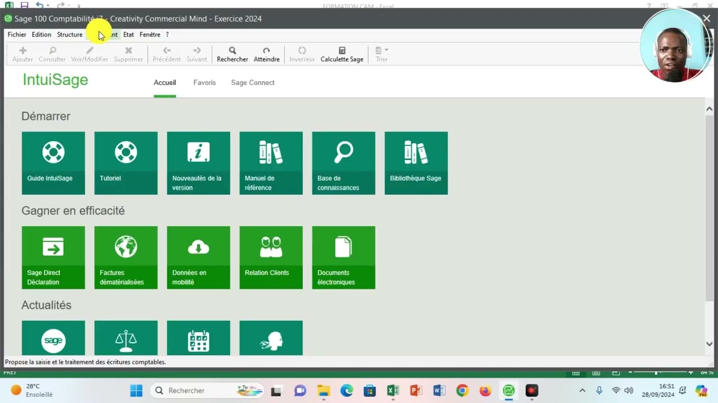This screenshot has height=403, width=718.
Task: Open the Fichier menu
Action: (x=17, y=35)
